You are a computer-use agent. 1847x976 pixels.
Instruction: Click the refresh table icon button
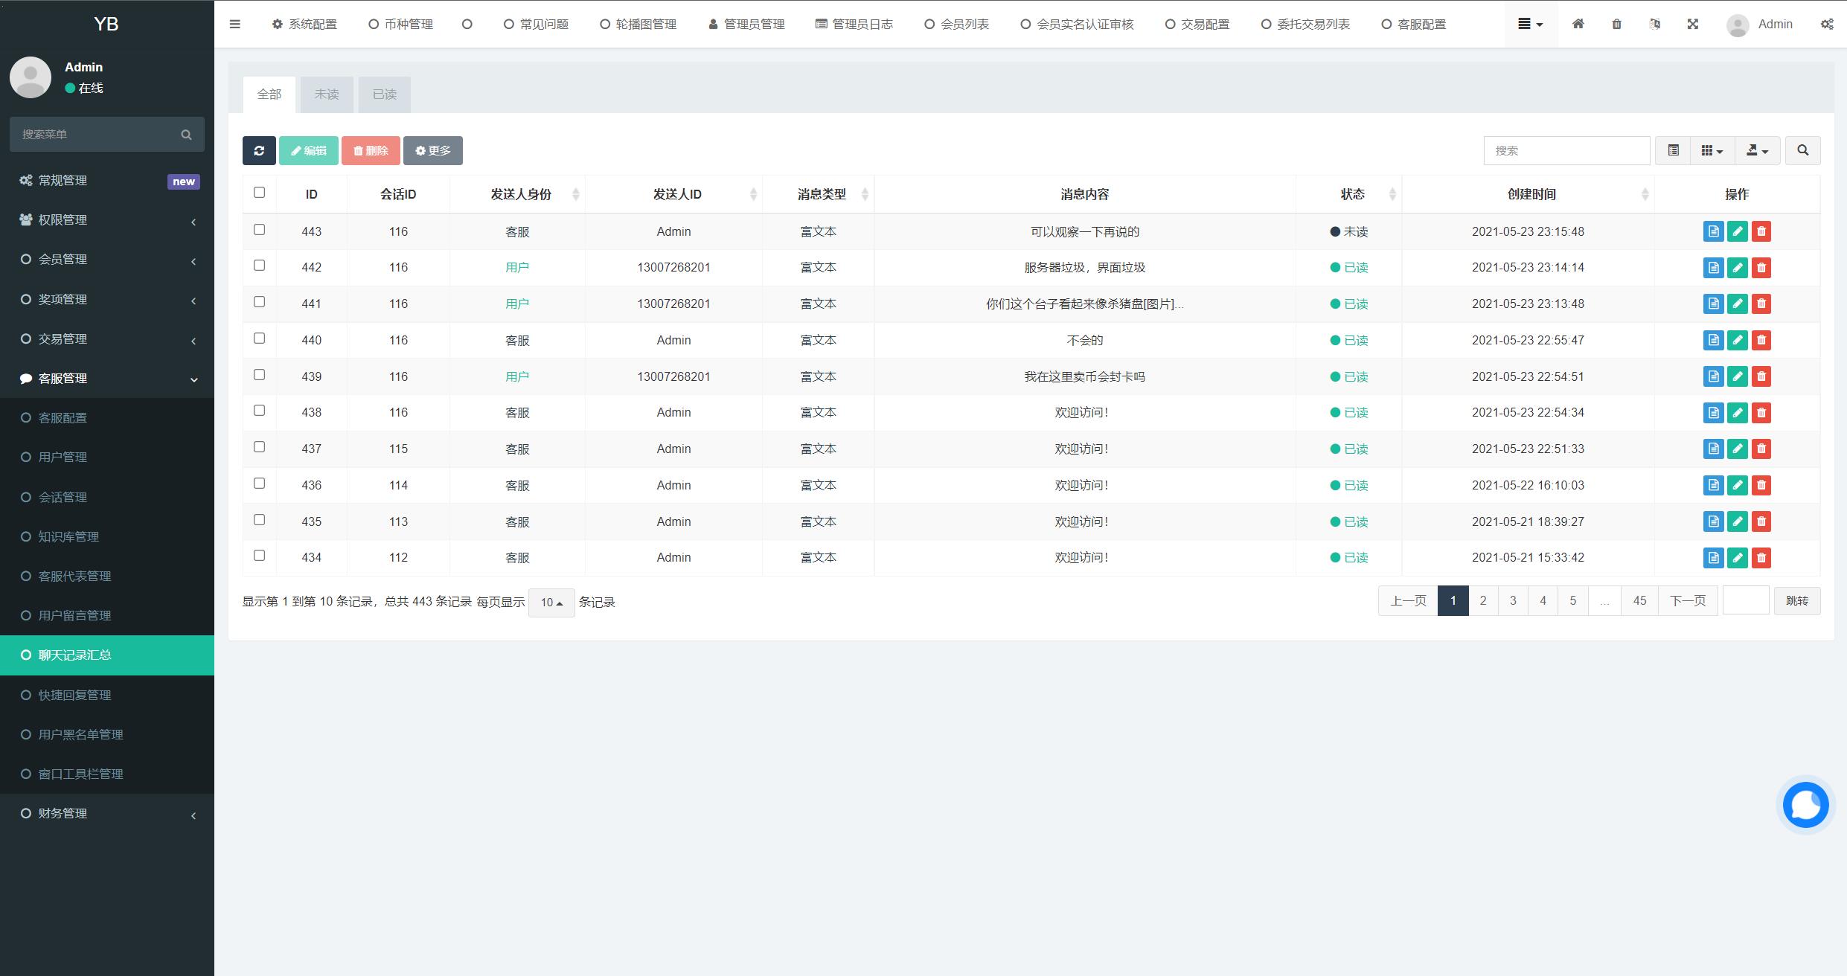coord(259,150)
